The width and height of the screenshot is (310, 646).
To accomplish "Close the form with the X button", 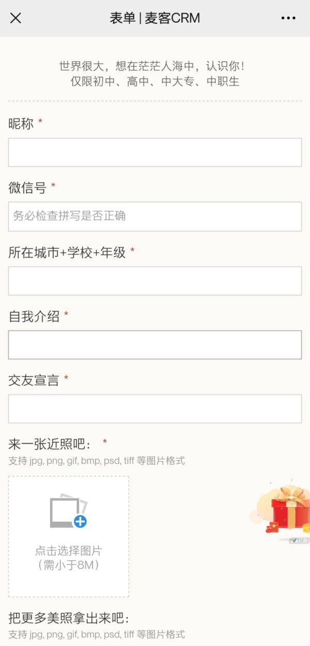I will pos(16,18).
